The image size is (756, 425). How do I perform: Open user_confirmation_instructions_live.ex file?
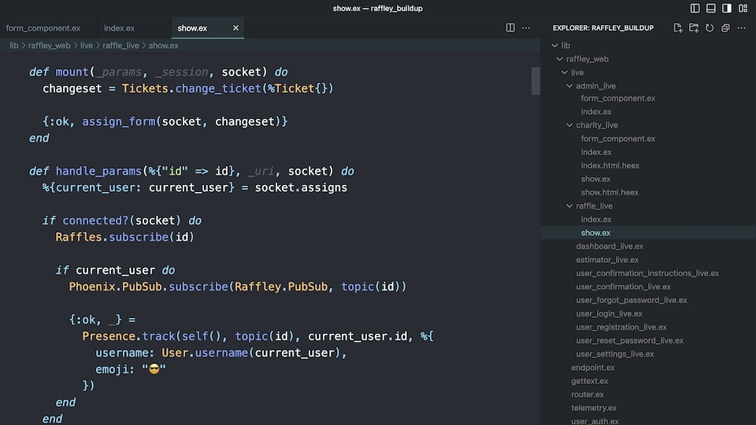pos(647,273)
